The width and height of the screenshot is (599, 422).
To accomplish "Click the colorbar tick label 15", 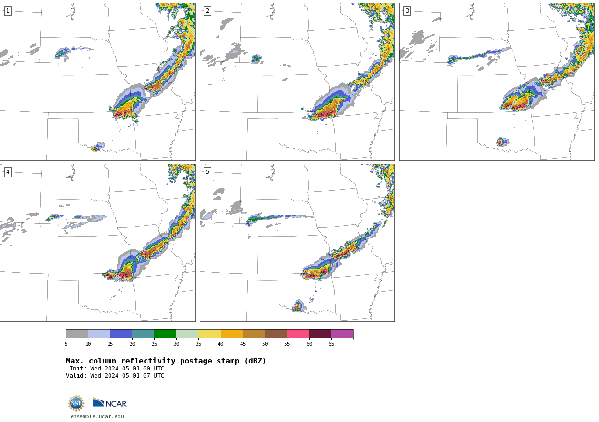I will coord(110,344).
